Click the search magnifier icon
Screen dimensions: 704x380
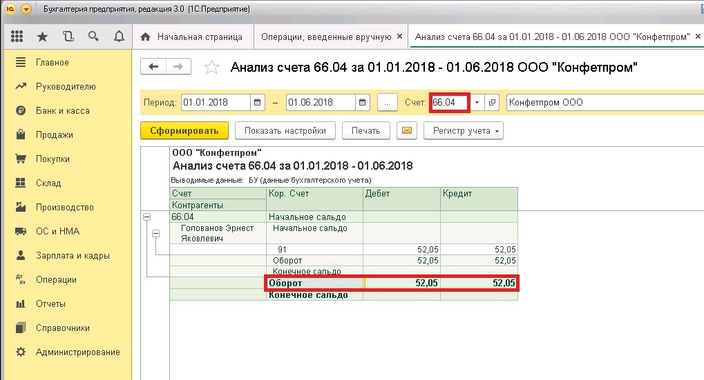click(93, 37)
